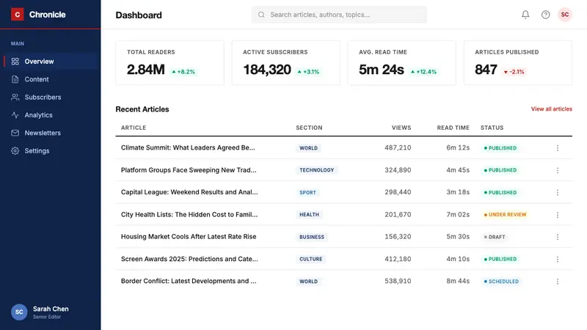The width and height of the screenshot is (587, 330).
Task: Open Climate Summit article title
Action: (x=188, y=147)
